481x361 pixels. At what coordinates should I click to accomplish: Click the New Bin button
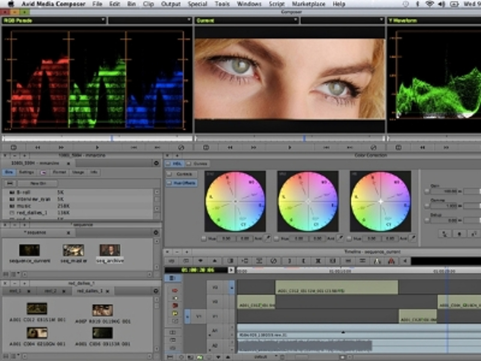[x=38, y=183]
